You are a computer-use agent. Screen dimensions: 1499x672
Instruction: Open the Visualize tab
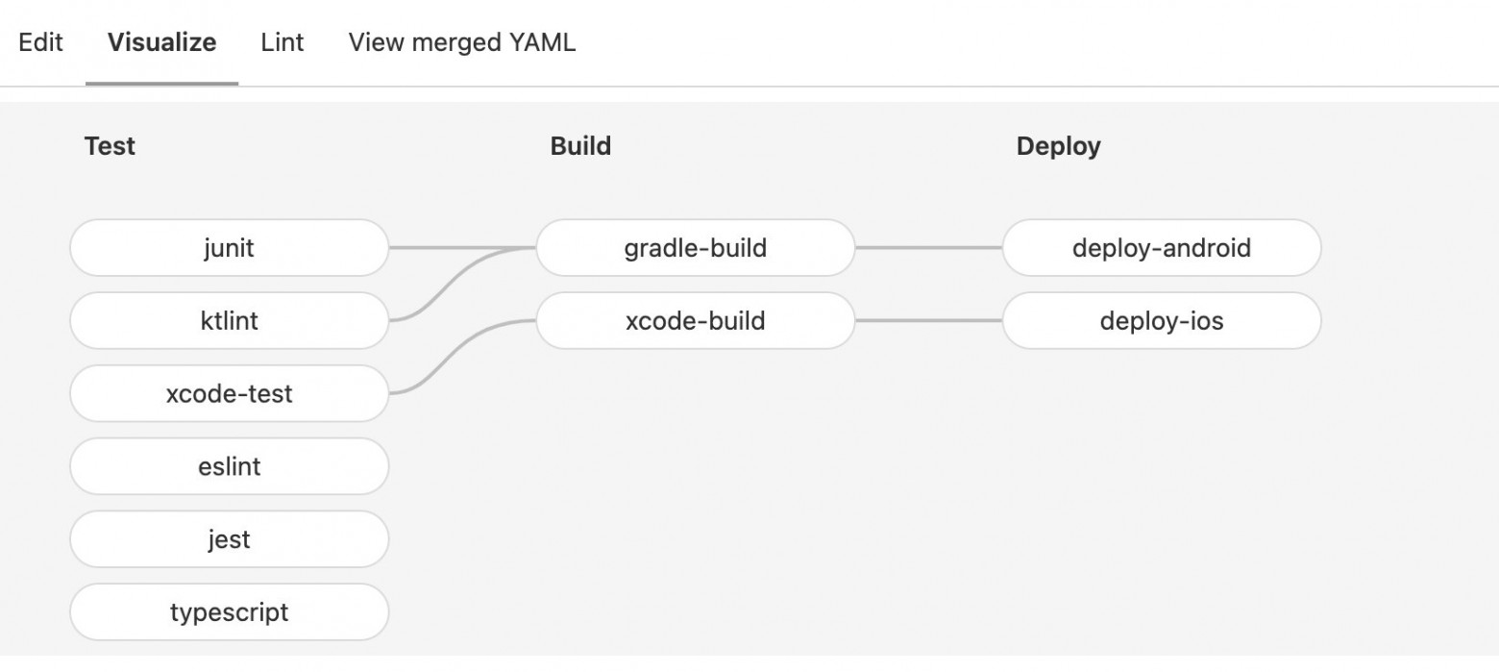161,42
